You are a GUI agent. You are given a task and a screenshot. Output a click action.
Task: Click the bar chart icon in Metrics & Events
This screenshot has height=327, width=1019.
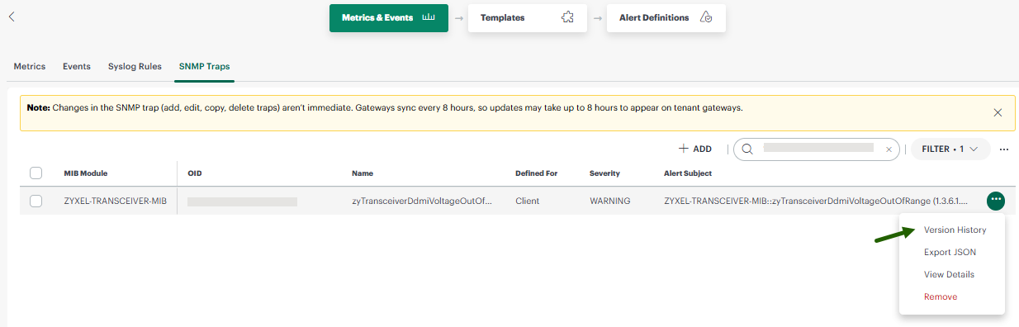click(x=429, y=17)
